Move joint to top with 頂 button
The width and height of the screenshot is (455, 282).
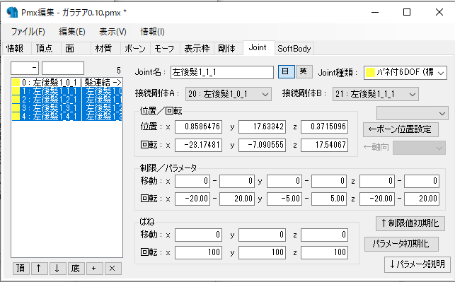click(x=21, y=269)
